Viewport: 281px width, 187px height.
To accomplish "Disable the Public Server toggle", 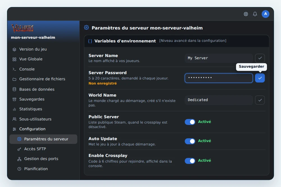I will pyautogui.click(x=190, y=122).
